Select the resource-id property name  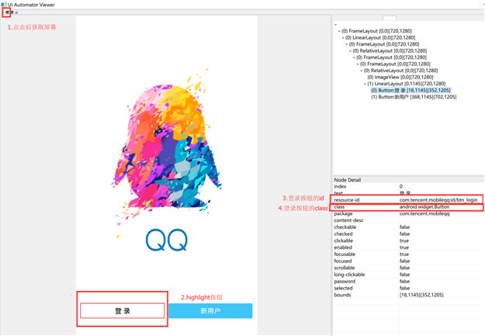click(x=347, y=200)
